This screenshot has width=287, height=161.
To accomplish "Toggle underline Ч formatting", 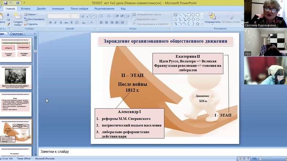I will coord(61,23).
